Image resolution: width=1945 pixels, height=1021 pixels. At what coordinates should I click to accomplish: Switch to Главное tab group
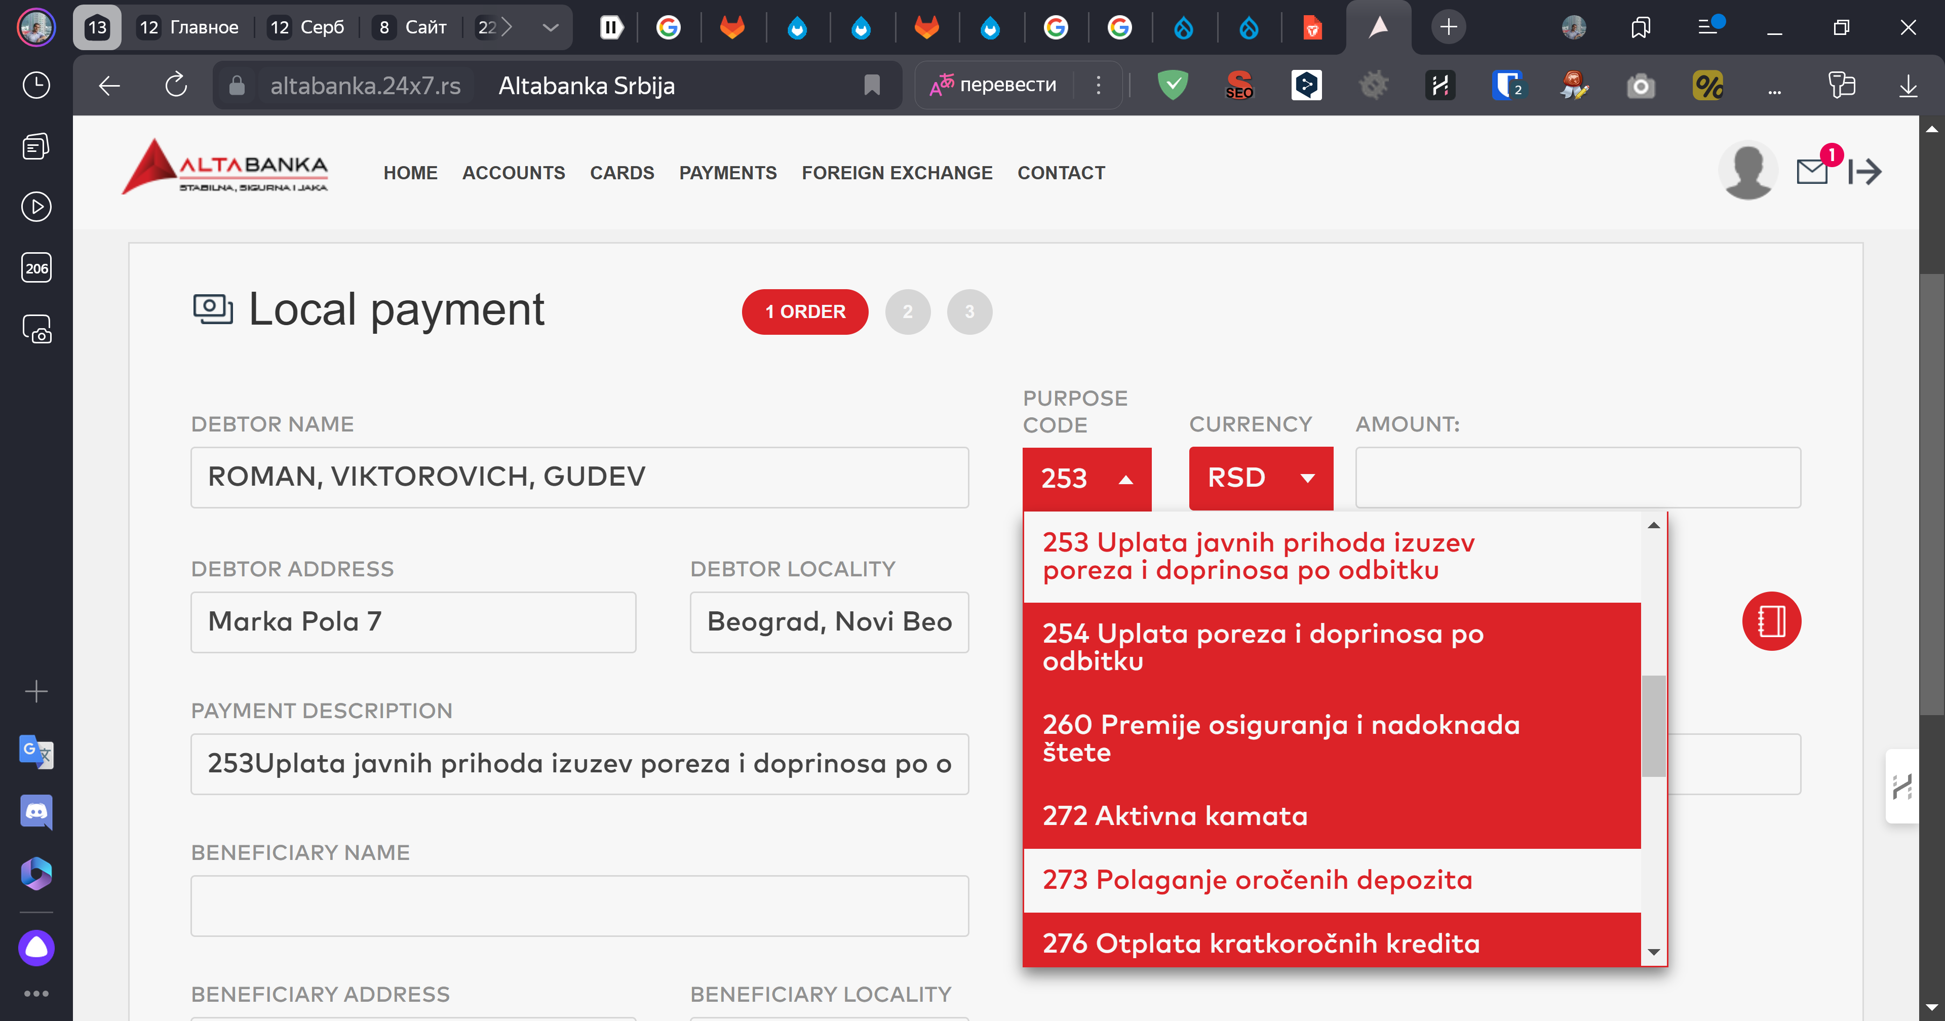tap(189, 27)
